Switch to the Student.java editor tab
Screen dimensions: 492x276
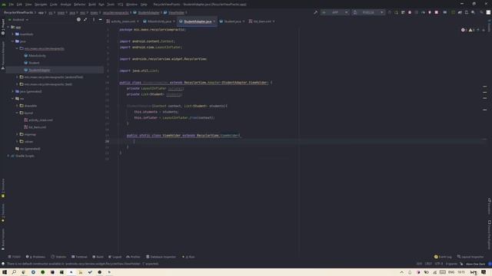(x=232, y=21)
